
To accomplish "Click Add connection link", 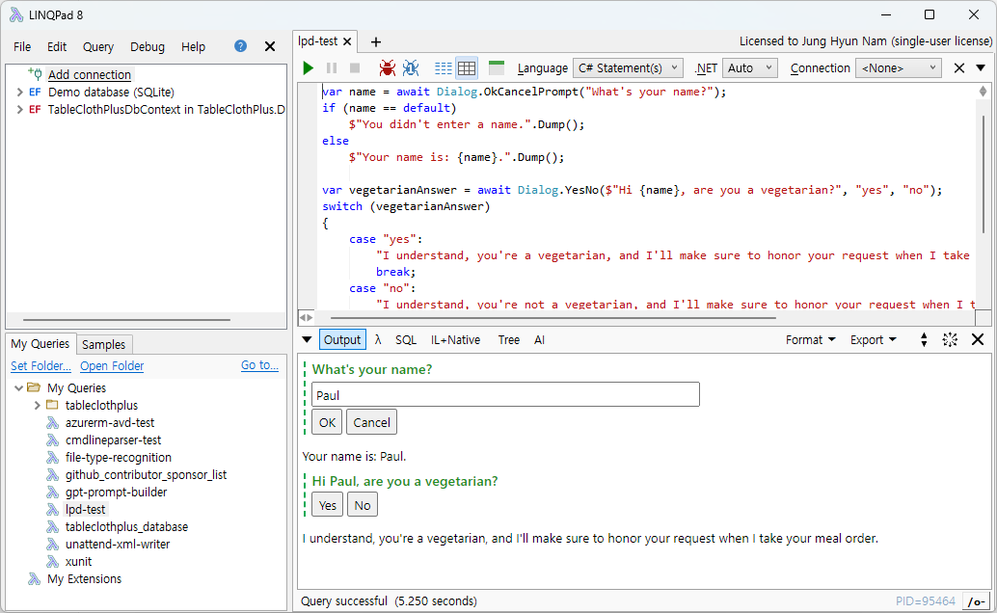I will (90, 74).
